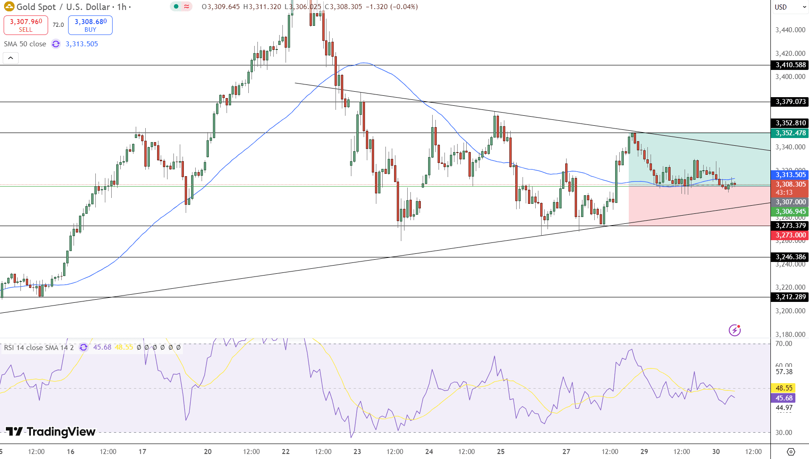Screen dimensions: 809x459
Task: Click the 3,273.379 price level label
Action: (790, 226)
